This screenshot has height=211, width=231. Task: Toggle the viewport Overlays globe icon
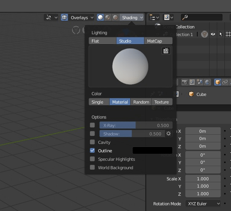(x=64, y=17)
